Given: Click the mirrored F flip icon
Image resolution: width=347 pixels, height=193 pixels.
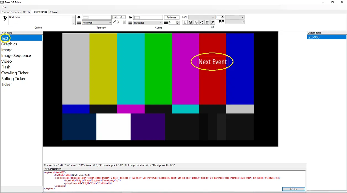Looking at the screenshot, I should pyautogui.click(x=221, y=22).
